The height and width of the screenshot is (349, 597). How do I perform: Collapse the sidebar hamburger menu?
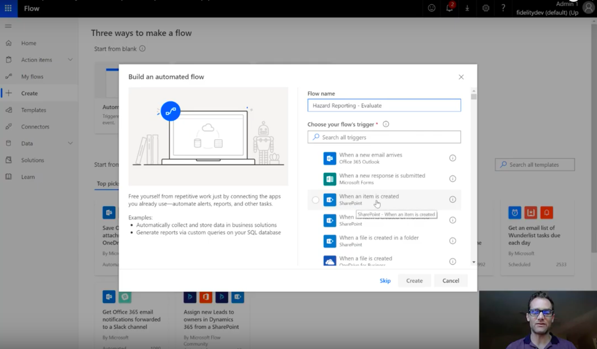click(8, 26)
